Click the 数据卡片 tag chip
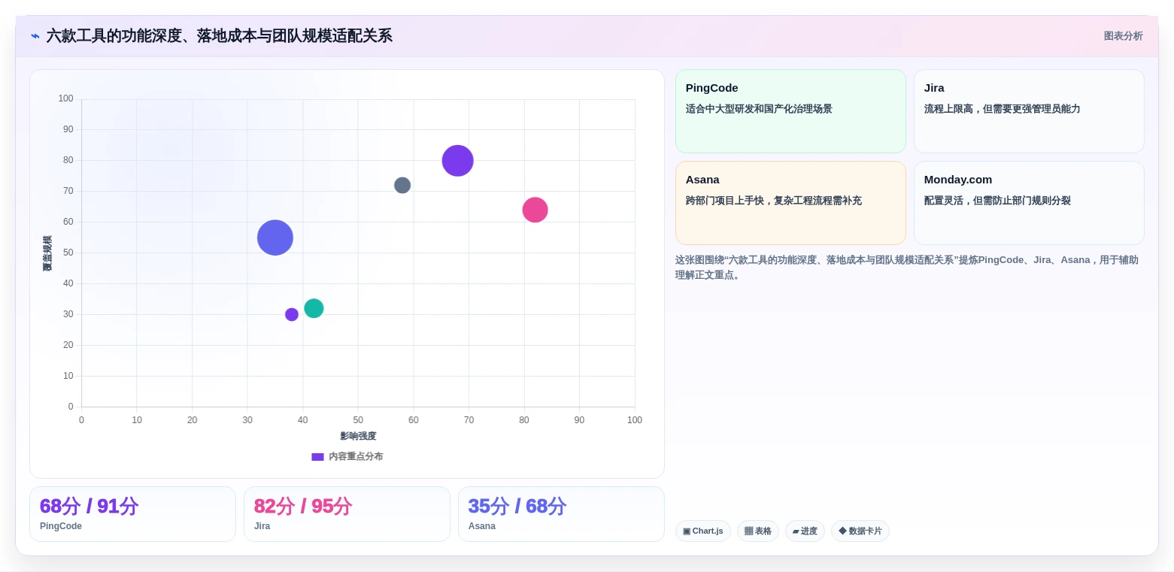This screenshot has width=1174, height=572. pyautogui.click(x=860, y=531)
